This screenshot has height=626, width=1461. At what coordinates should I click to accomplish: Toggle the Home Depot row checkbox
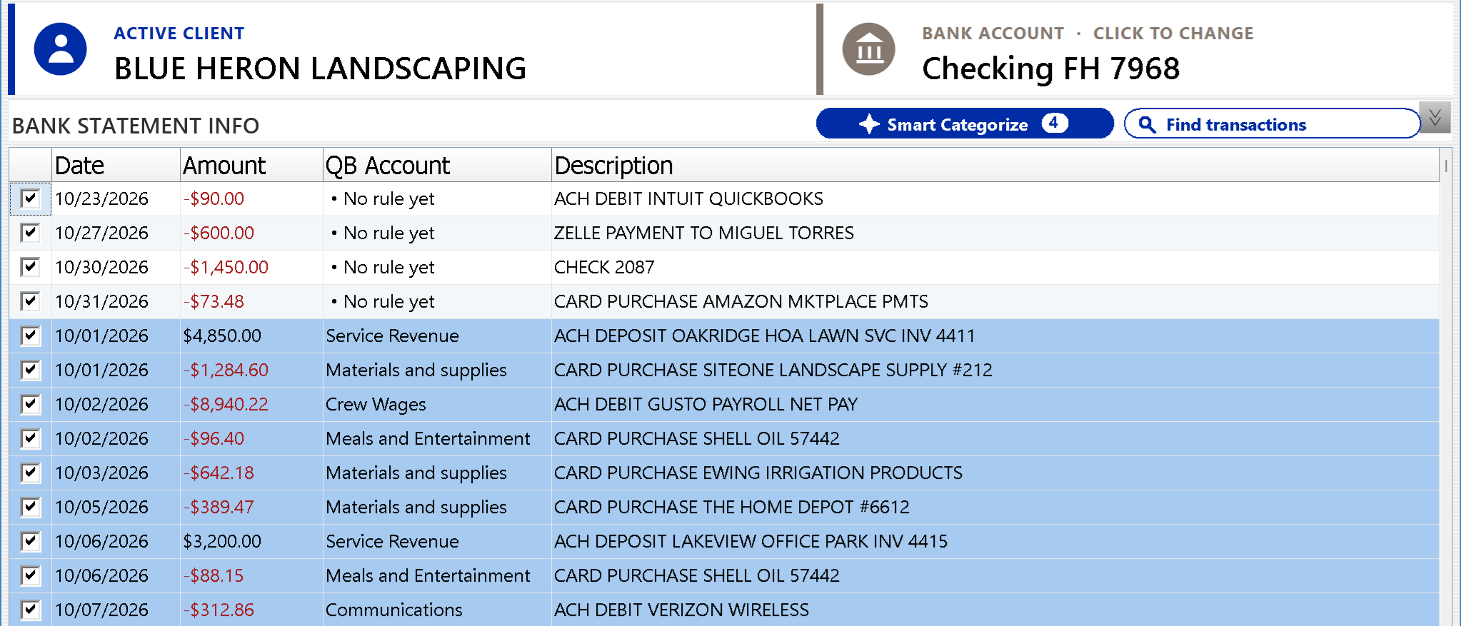pyautogui.click(x=30, y=507)
